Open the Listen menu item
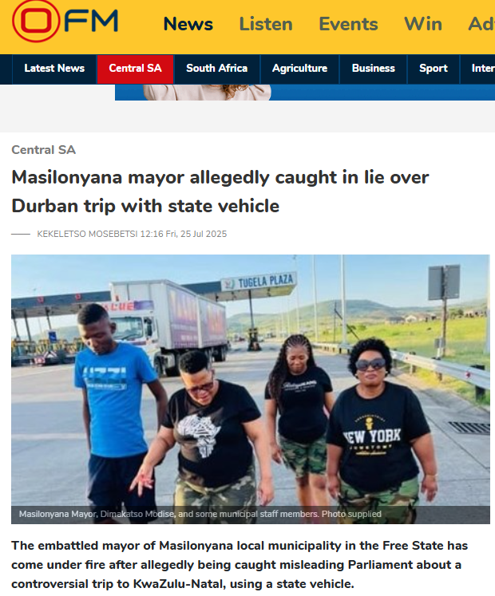Viewport: 495px width, 596px height. coord(266,24)
